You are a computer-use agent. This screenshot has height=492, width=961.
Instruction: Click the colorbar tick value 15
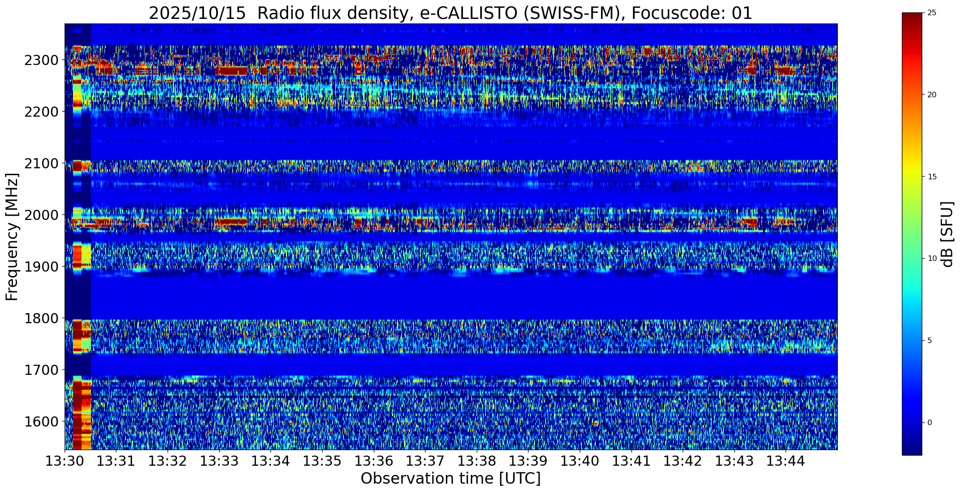coord(932,177)
